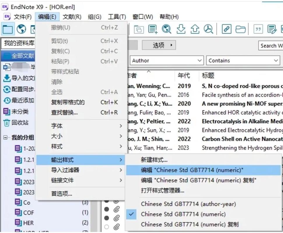This screenshot has width=283, height=233.
Task: Select the row Electrocatalysis in Alkaline Media
Action: 205,121
